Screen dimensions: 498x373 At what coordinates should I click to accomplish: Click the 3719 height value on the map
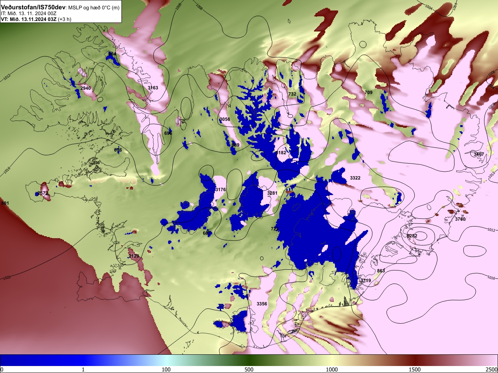365,281
